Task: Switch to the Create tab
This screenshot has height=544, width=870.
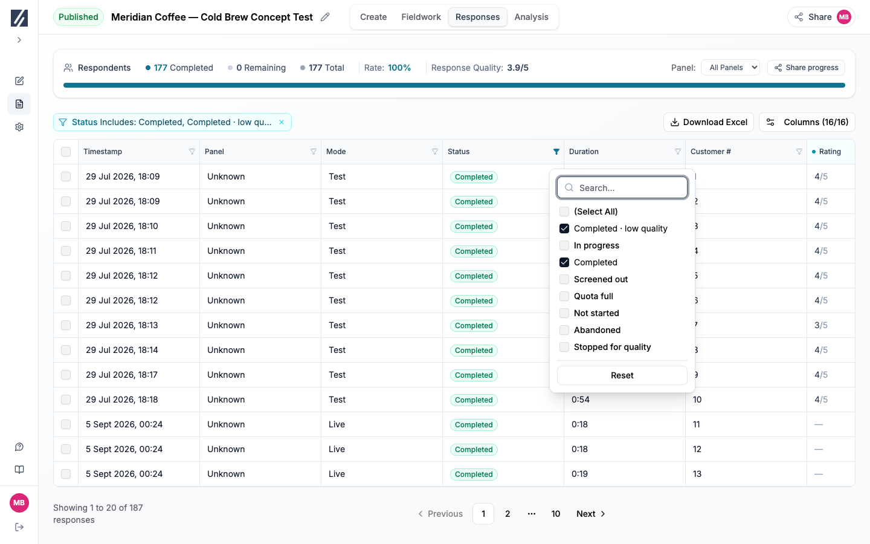Action: coord(373,17)
